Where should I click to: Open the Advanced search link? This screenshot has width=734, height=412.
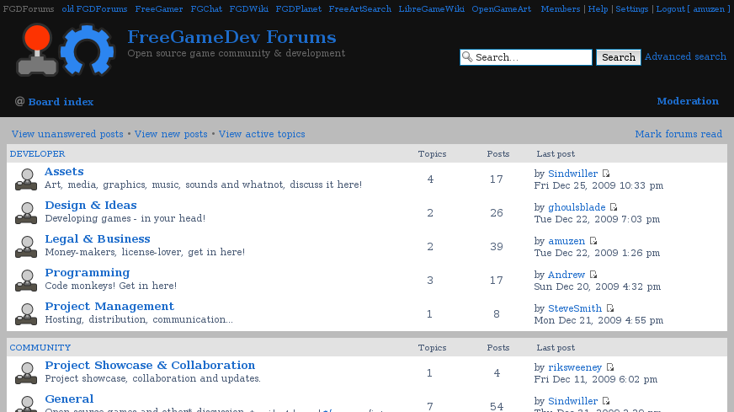pyautogui.click(x=685, y=57)
